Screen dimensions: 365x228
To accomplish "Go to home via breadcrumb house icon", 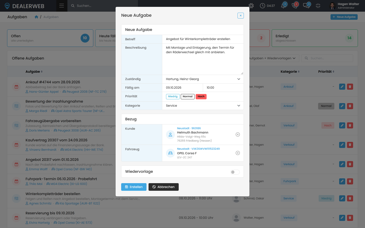I will pos(36,17).
